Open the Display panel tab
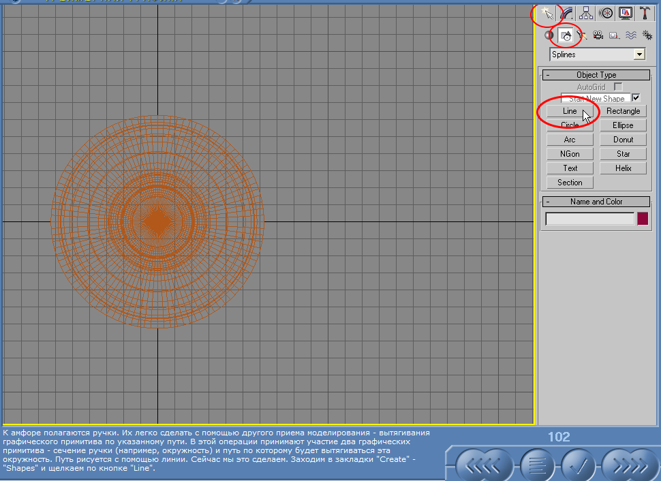Viewport: 661px width, 481px height. point(626,14)
